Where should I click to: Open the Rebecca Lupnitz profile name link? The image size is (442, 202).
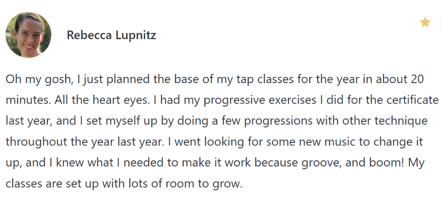point(111,35)
